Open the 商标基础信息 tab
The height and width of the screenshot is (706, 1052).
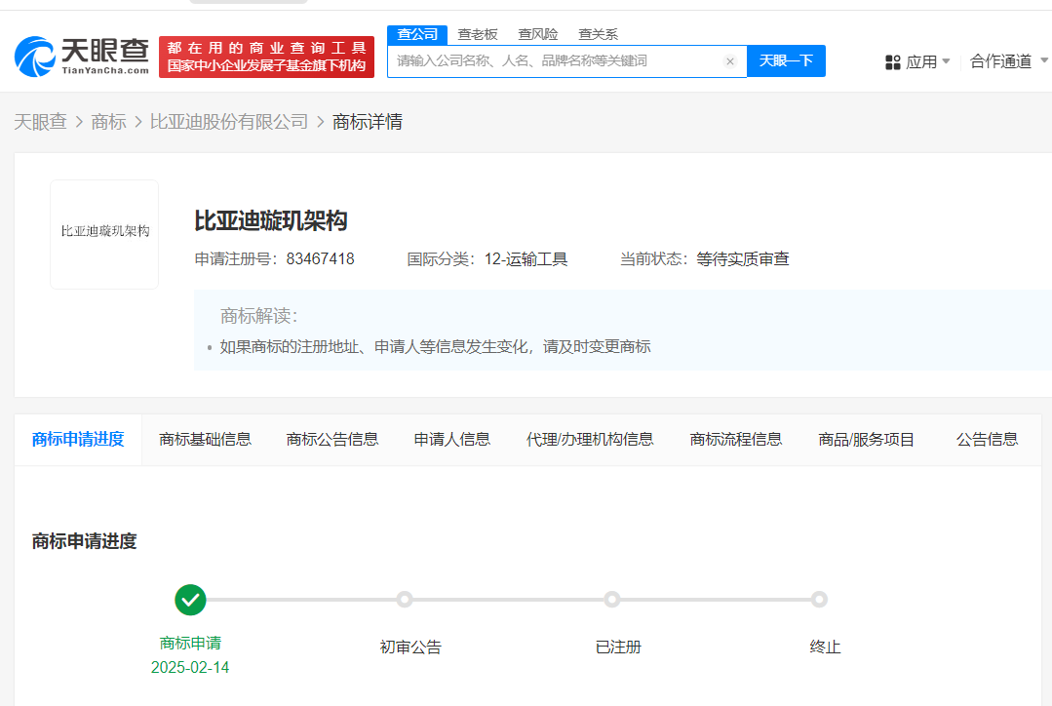[x=205, y=439]
